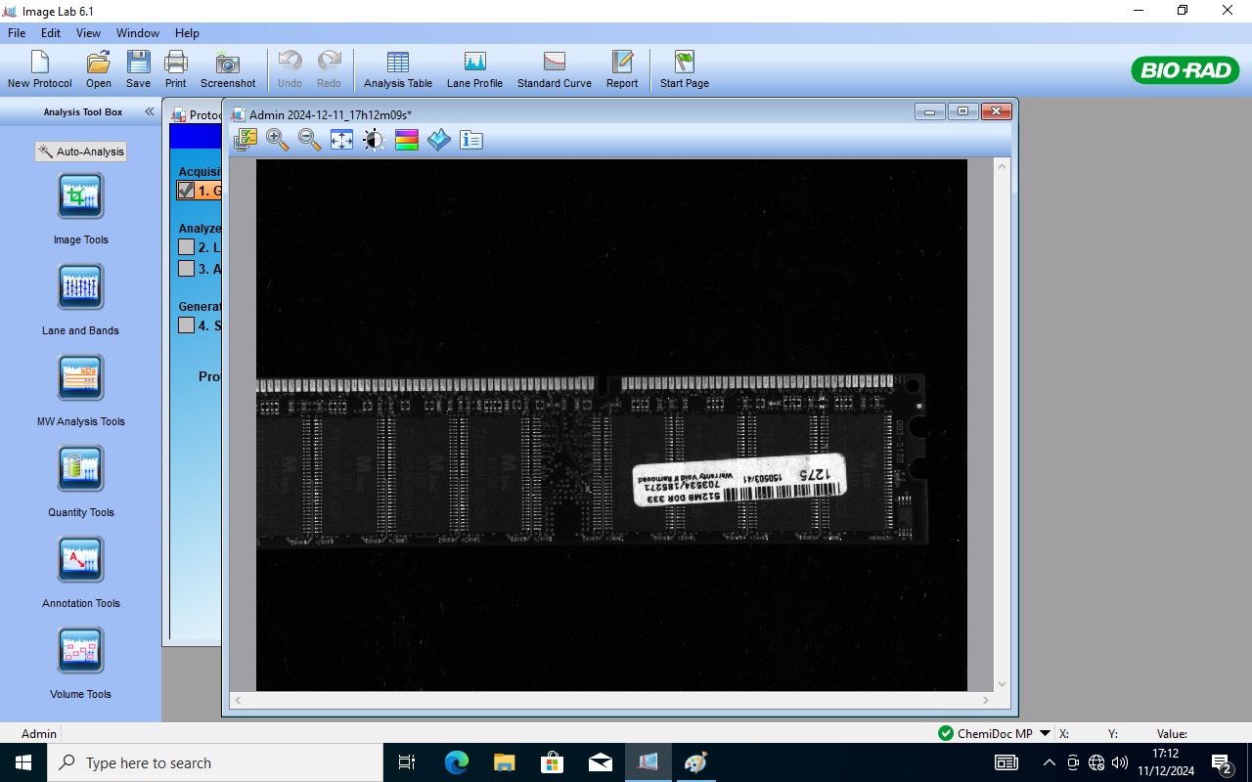
Task: Open an image file with Open icon
Action: 99,69
